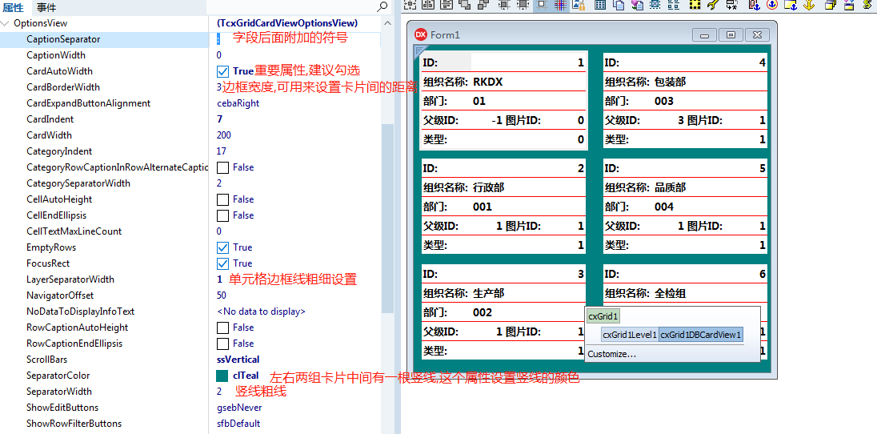
Task: Select the NoDataToDisplayInfoText property row
Action: (x=104, y=311)
